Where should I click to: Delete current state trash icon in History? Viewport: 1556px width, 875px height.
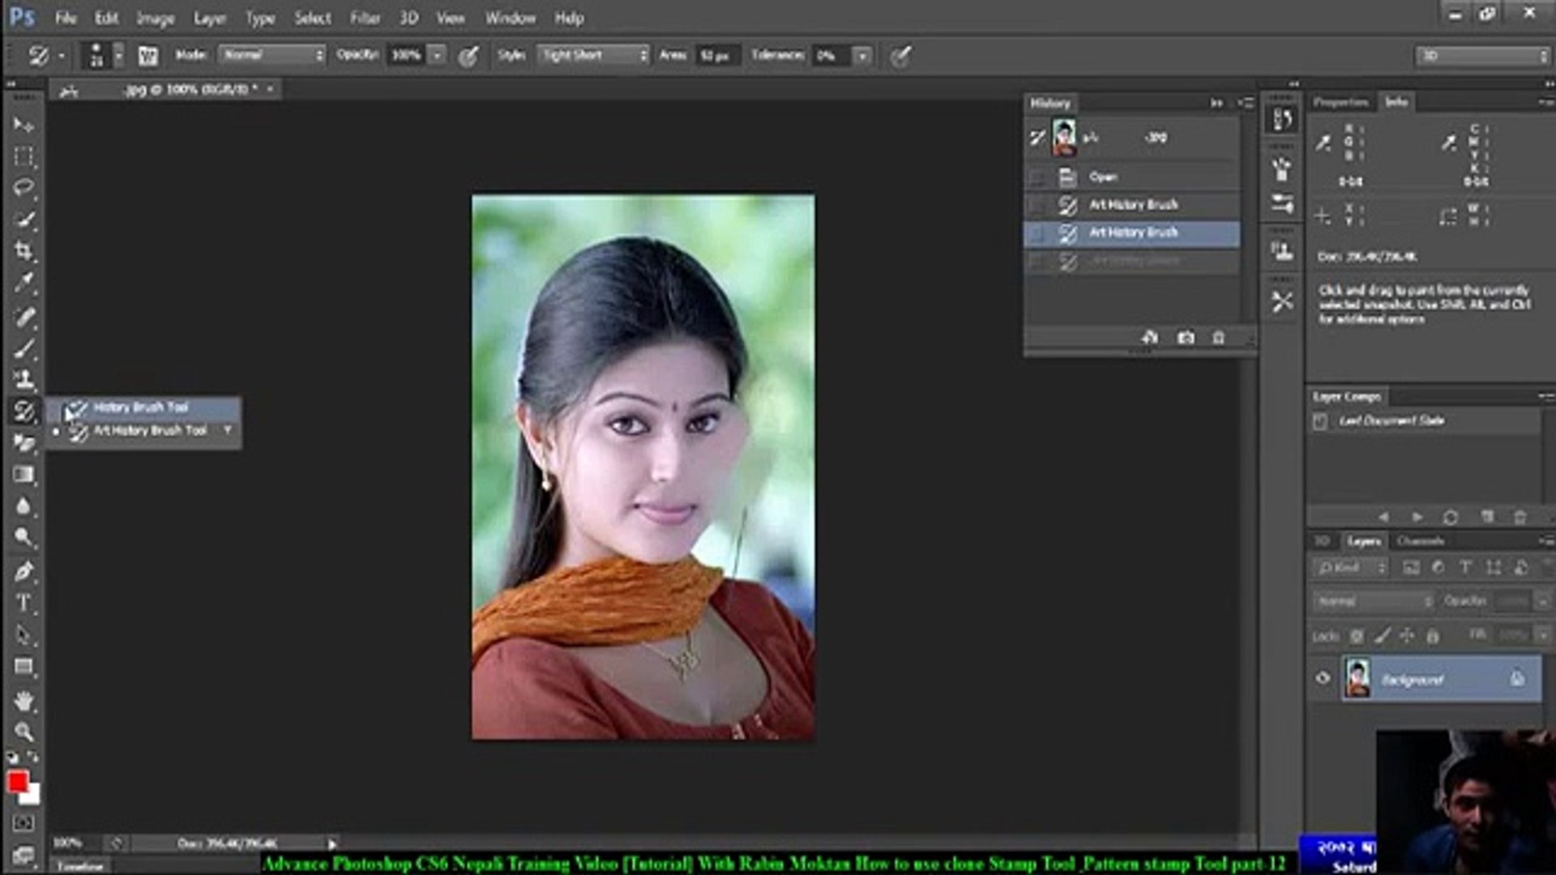coord(1218,338)
